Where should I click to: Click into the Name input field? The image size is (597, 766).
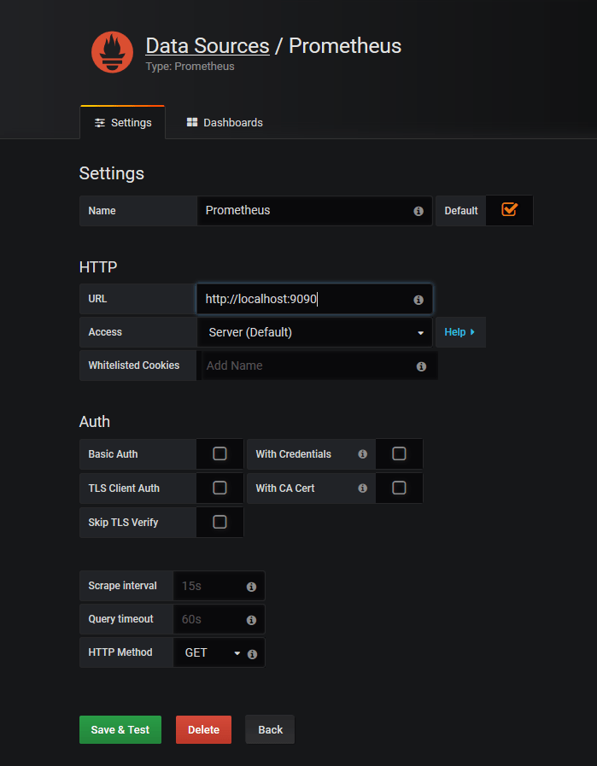point(314,211)
